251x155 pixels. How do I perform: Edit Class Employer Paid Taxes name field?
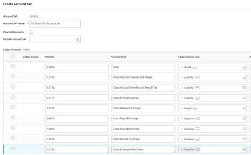pos(143,150)
